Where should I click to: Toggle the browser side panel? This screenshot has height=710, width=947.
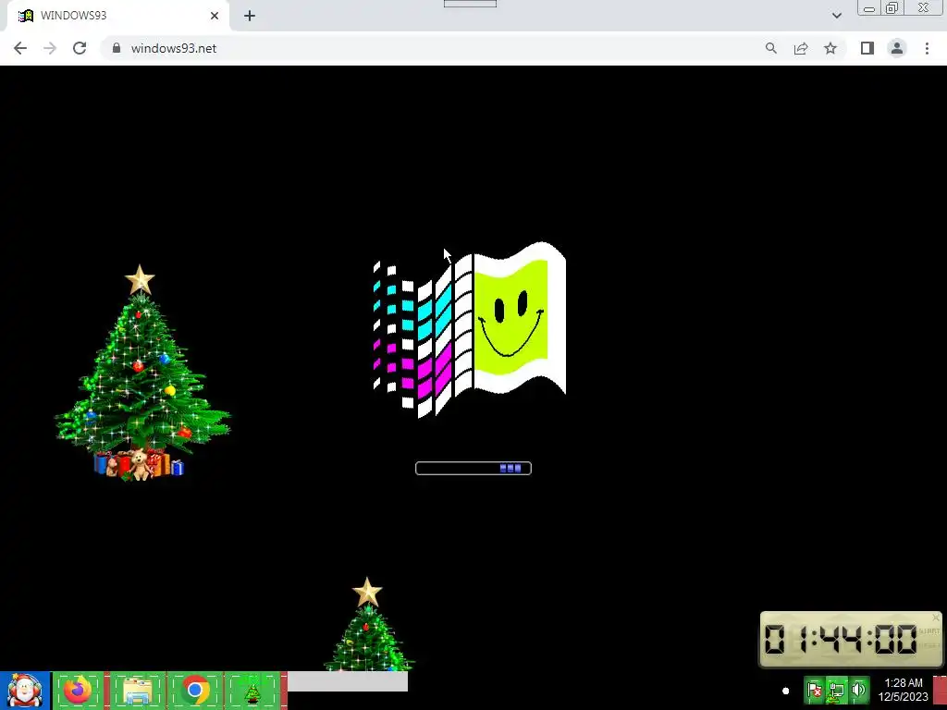coord(867,48)
